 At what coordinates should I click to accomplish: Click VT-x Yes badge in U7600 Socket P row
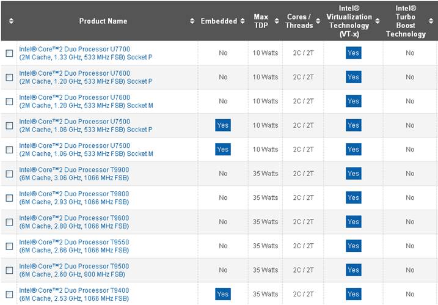pos(354,77)
